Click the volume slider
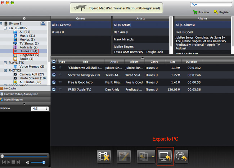The height and width of the screenshot is (168, 234). tap(38, 162)
